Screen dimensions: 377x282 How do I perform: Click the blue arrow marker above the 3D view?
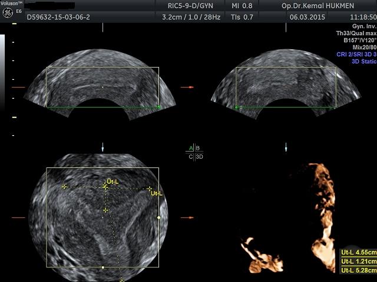[286, 147]
